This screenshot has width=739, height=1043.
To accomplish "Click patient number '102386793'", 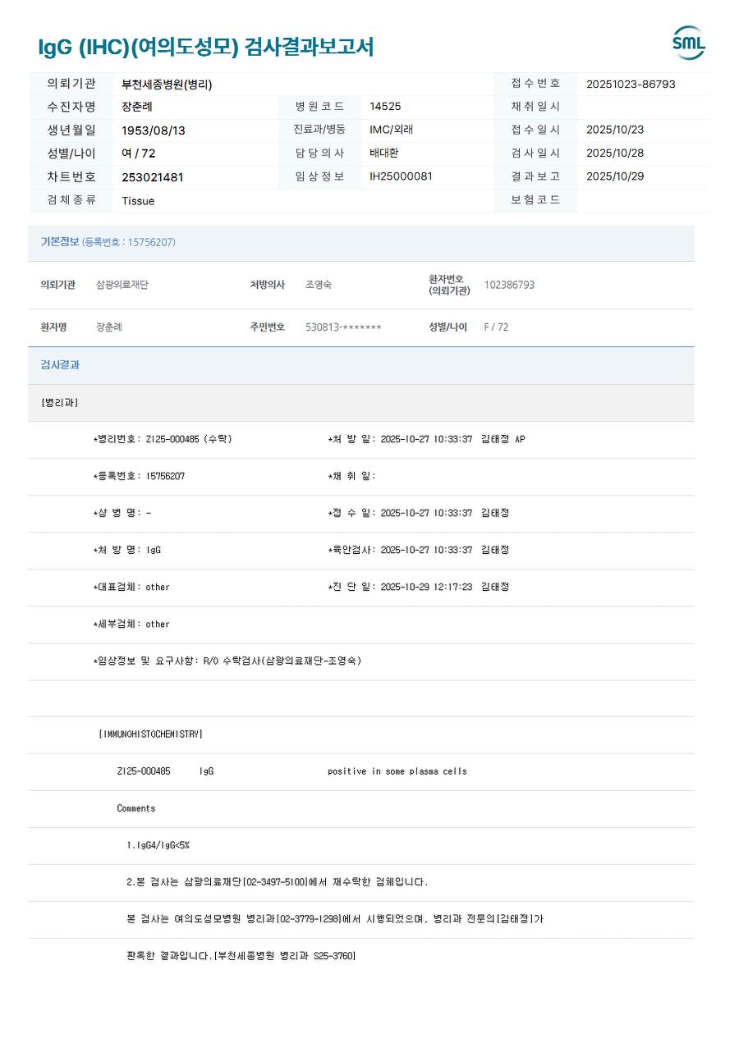I will 509,285.
